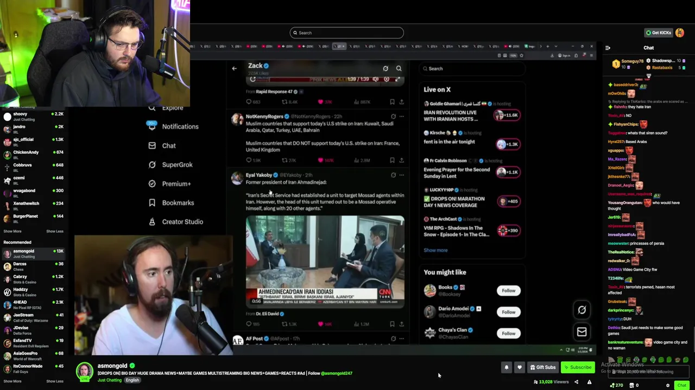Open shoovy's channel in sidebar
Image resolution: width=695 pixels, height=390 pixels.
pos(33,116)
